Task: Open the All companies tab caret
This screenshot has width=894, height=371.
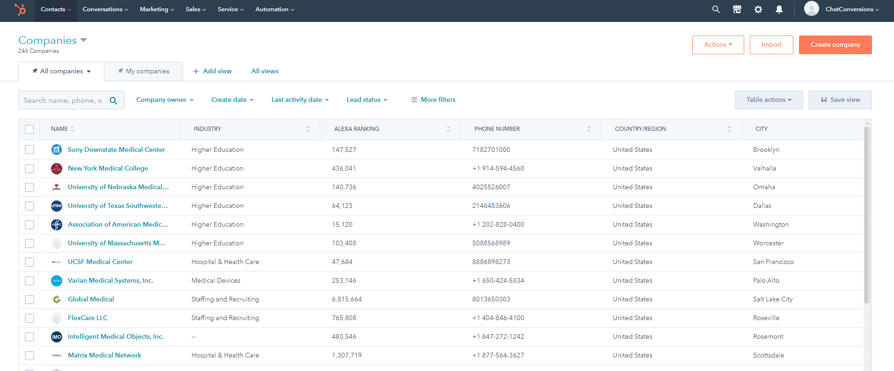Action: click(x=88, y=71)
